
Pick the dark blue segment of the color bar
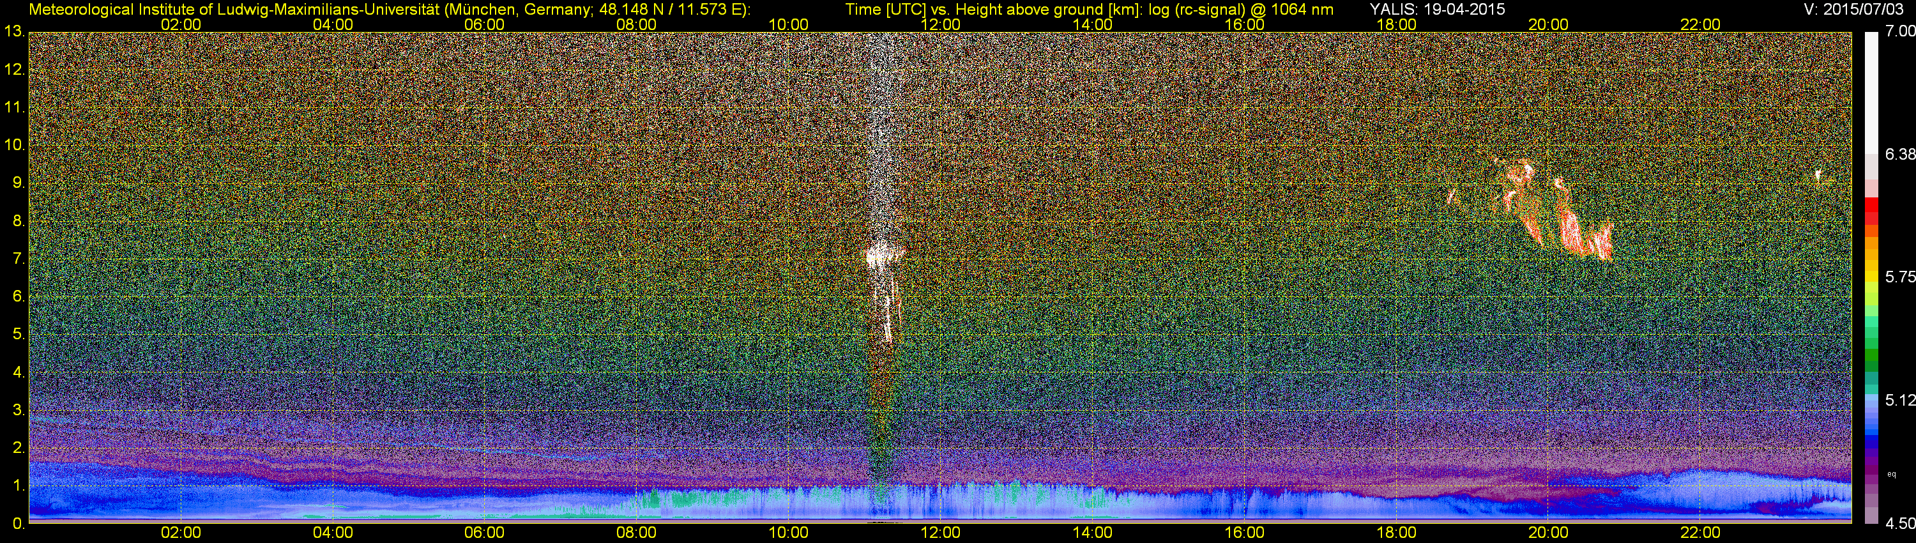pos(1871,444)
